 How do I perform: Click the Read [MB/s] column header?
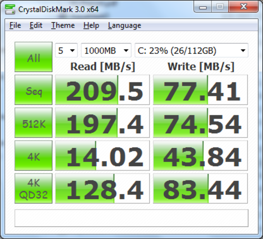point(103,67)
